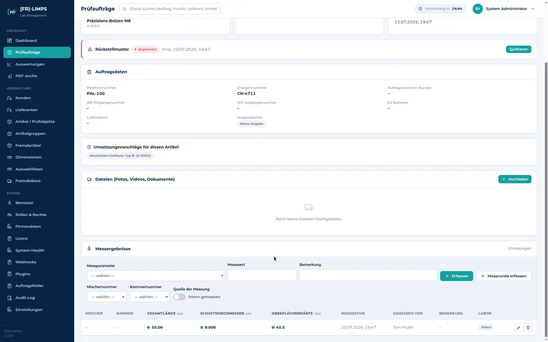Viewport: 548px width, 342px height.
Task: Delete the measurement row with trash icon
Action: click(x=528, y=327)
